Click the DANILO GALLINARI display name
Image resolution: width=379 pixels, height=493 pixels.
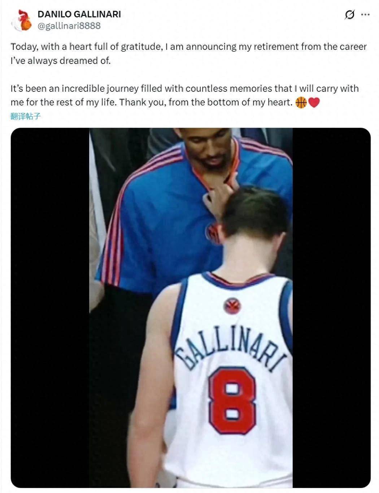pos(79,14)
